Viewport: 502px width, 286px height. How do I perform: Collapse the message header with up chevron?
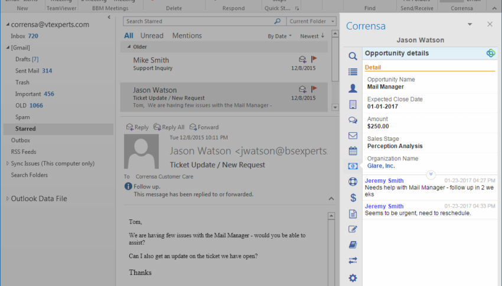[331, 199]
